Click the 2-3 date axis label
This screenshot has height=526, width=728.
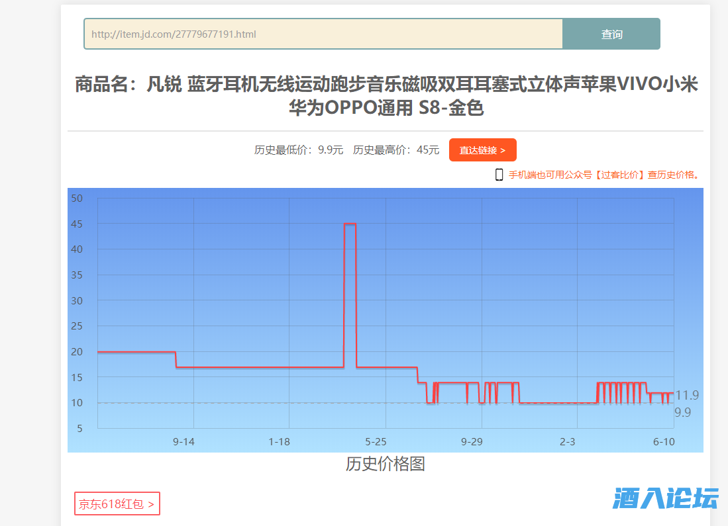click(x=567, y=442)
